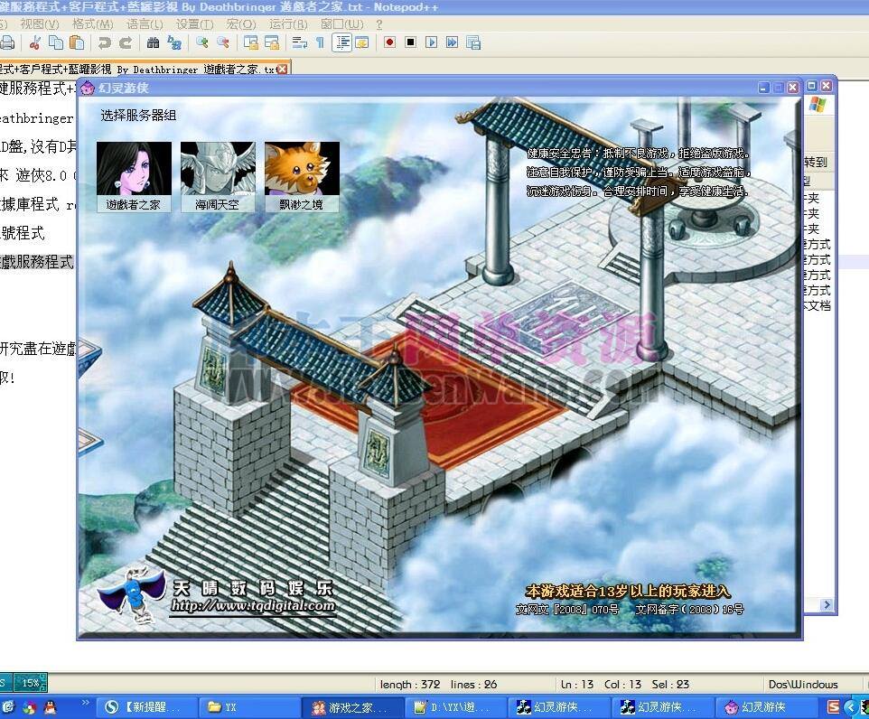869x719 pixels.
Task: Open the 【新提醒 taskbar item
Action: [x=148, y=706]
